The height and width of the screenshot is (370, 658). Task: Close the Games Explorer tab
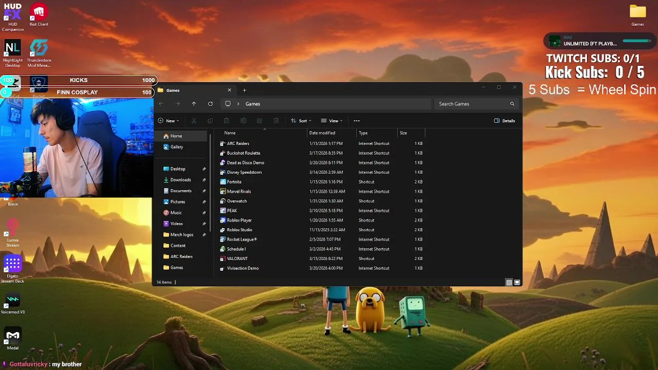coord(229,90)
